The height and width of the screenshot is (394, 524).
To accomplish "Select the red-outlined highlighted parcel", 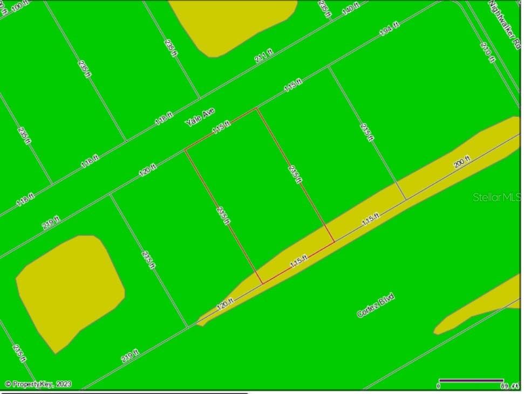I will (260, 196).
